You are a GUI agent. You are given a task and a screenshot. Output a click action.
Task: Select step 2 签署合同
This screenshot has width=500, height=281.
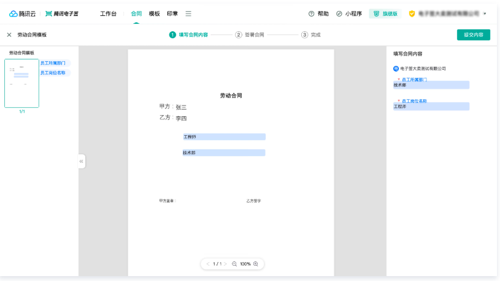[x=250, y=35]
